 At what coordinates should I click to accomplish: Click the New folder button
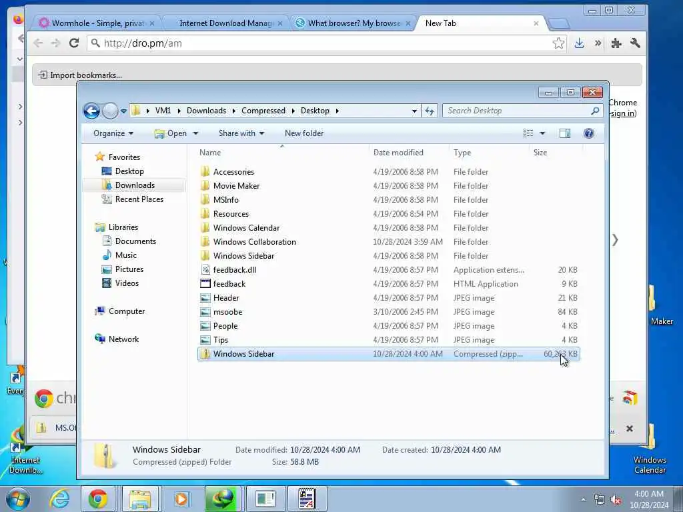304,133
